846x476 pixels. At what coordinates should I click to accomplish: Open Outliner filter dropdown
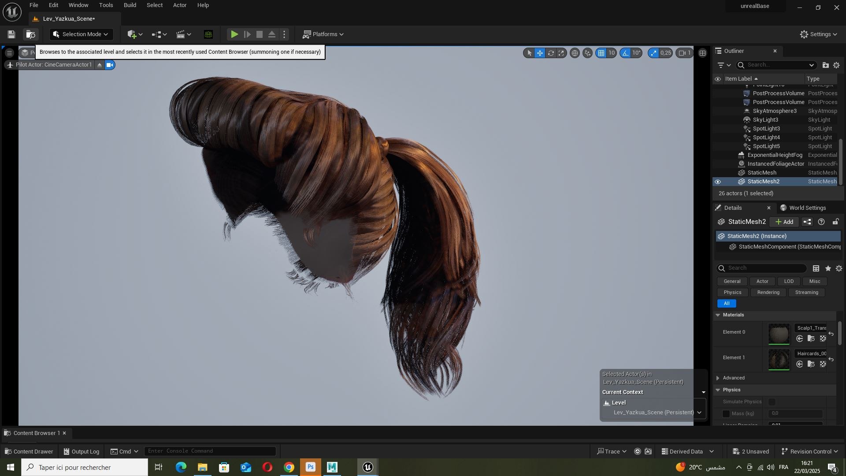pyautogui.click(x=724, y=65)
